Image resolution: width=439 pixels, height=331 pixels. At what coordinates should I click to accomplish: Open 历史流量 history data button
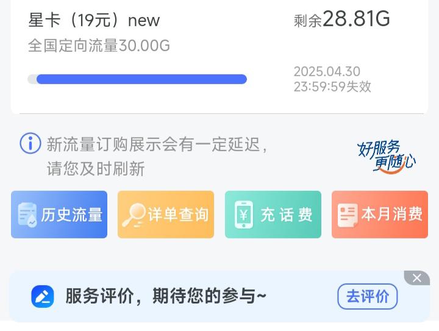(59, 215)
